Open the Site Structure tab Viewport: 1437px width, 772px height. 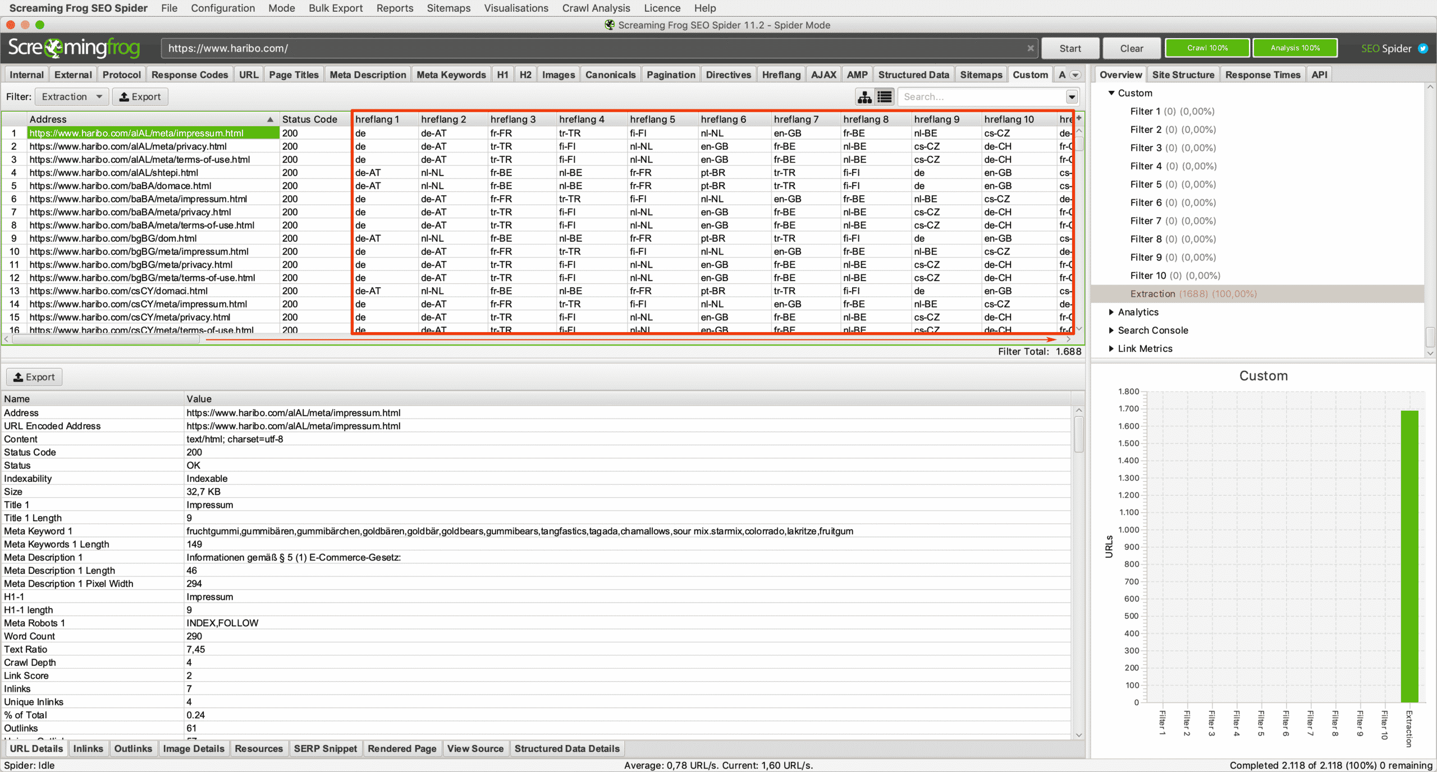(1183, 75)
